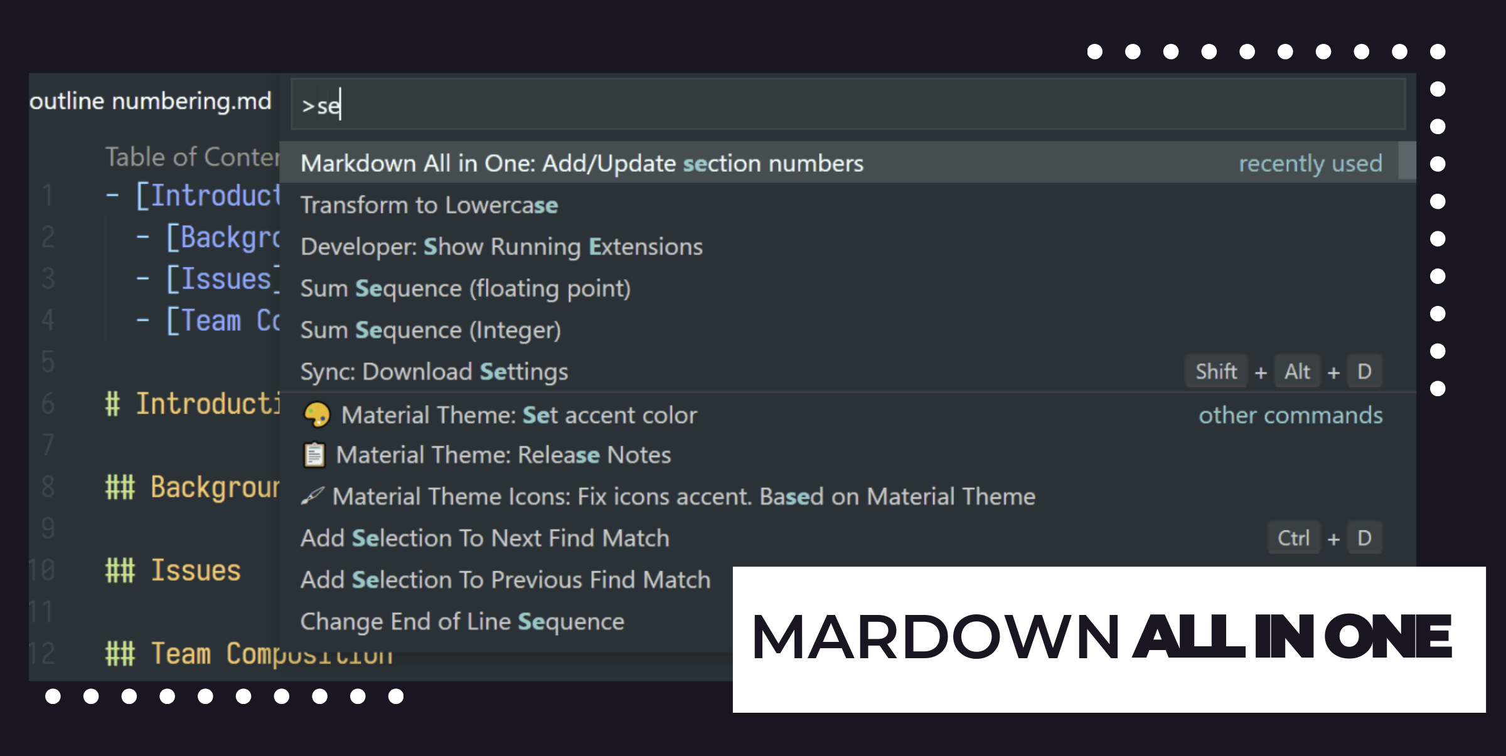Click the [Backgr table of contents link
1506x756 pixels.
coord(223,238)
